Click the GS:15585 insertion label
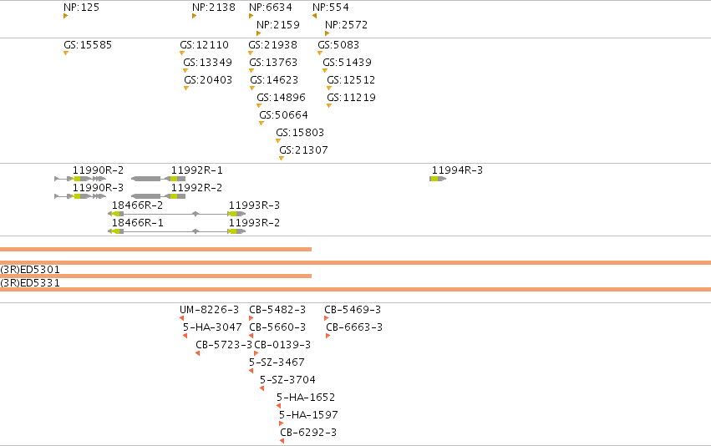Viewport: 711px width, 446px height. [88, 45]
